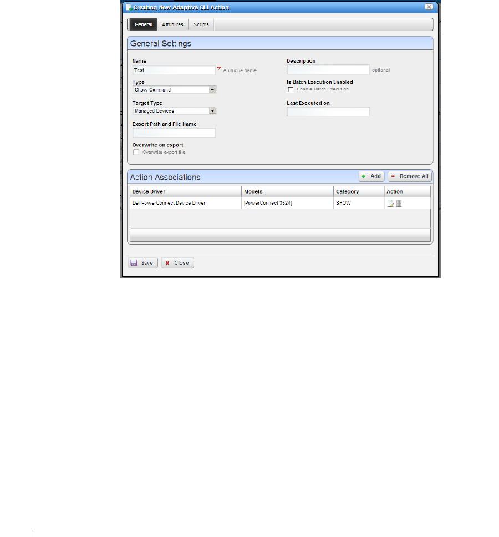Add a new action association
This screenshot has height=537, width=499.
pyautogui.click(x=371, y=176)
